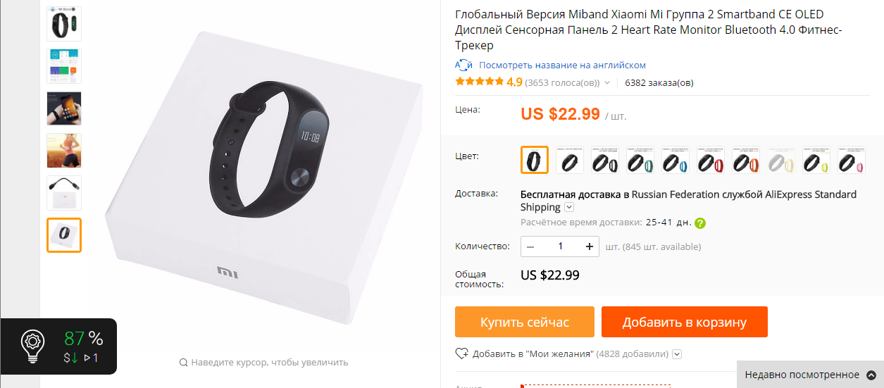This screenshot has width=884, height=388.
Task: Click magnifier icon under product image
Action: tap(183, 363)
